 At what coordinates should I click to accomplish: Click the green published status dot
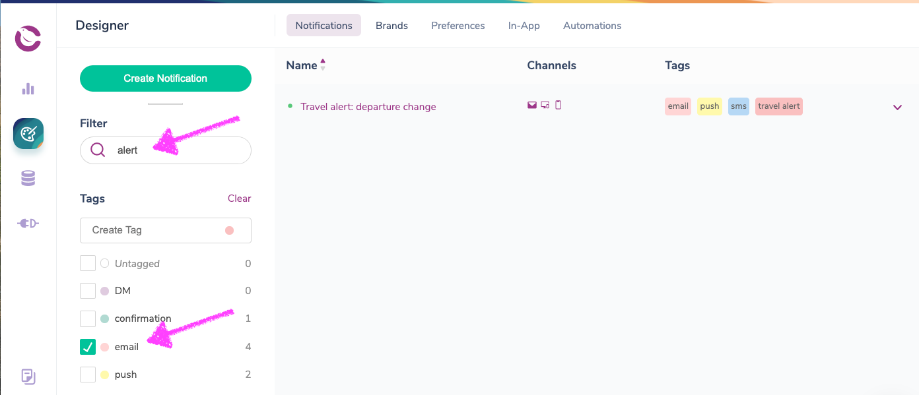[290, 106]
